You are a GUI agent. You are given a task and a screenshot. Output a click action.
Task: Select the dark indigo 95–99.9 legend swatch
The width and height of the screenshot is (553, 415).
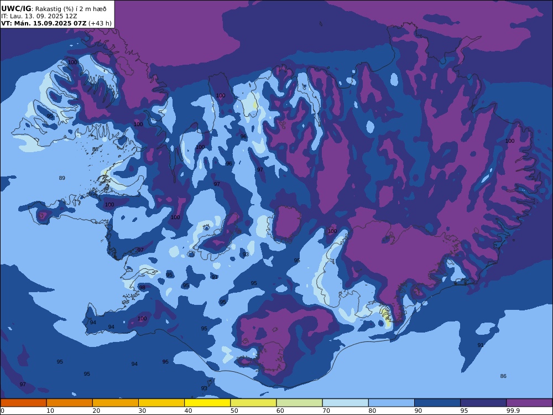(483, 403)
